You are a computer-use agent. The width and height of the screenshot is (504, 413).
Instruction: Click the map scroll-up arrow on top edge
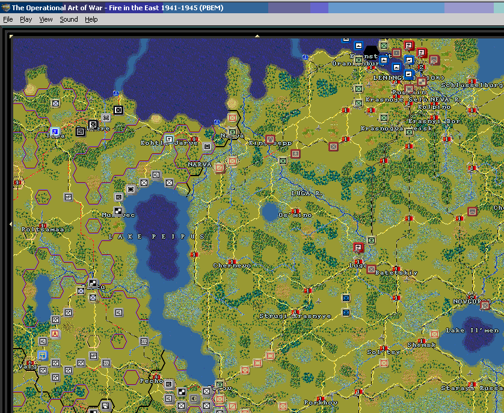[257, 36]
